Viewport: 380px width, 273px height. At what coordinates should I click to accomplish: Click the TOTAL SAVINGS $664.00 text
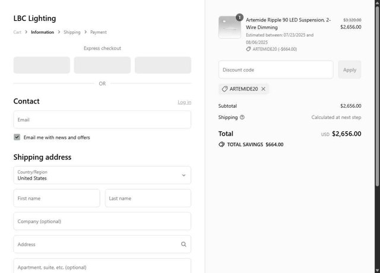tap(255, 145)
